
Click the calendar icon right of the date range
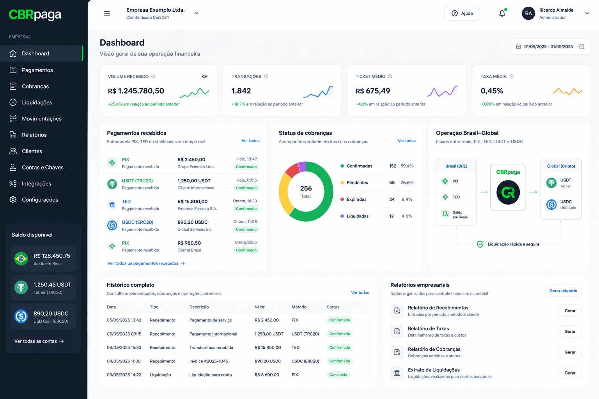pos(582,47)
